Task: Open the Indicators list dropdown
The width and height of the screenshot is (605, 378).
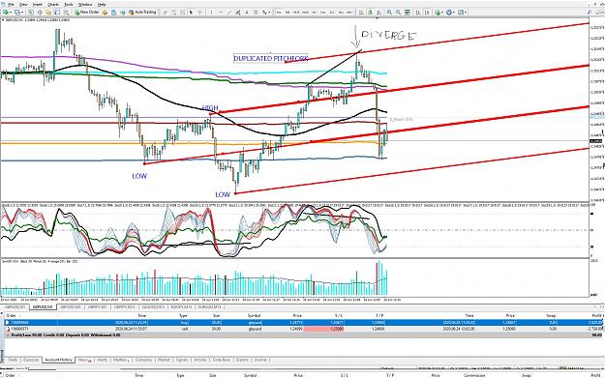Action: [439, 13]
